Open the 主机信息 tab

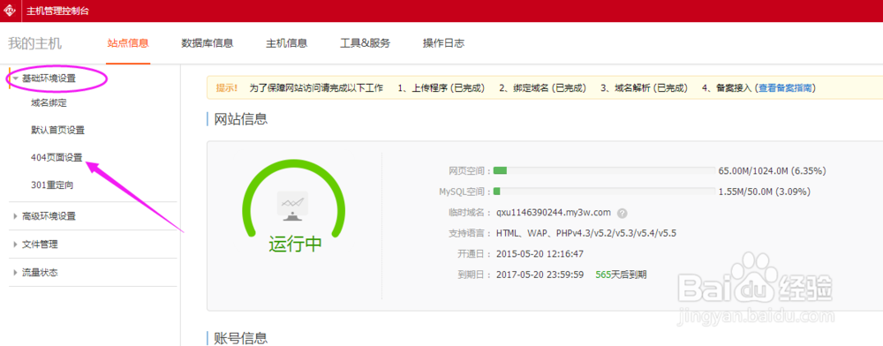[x=287, y=43]
